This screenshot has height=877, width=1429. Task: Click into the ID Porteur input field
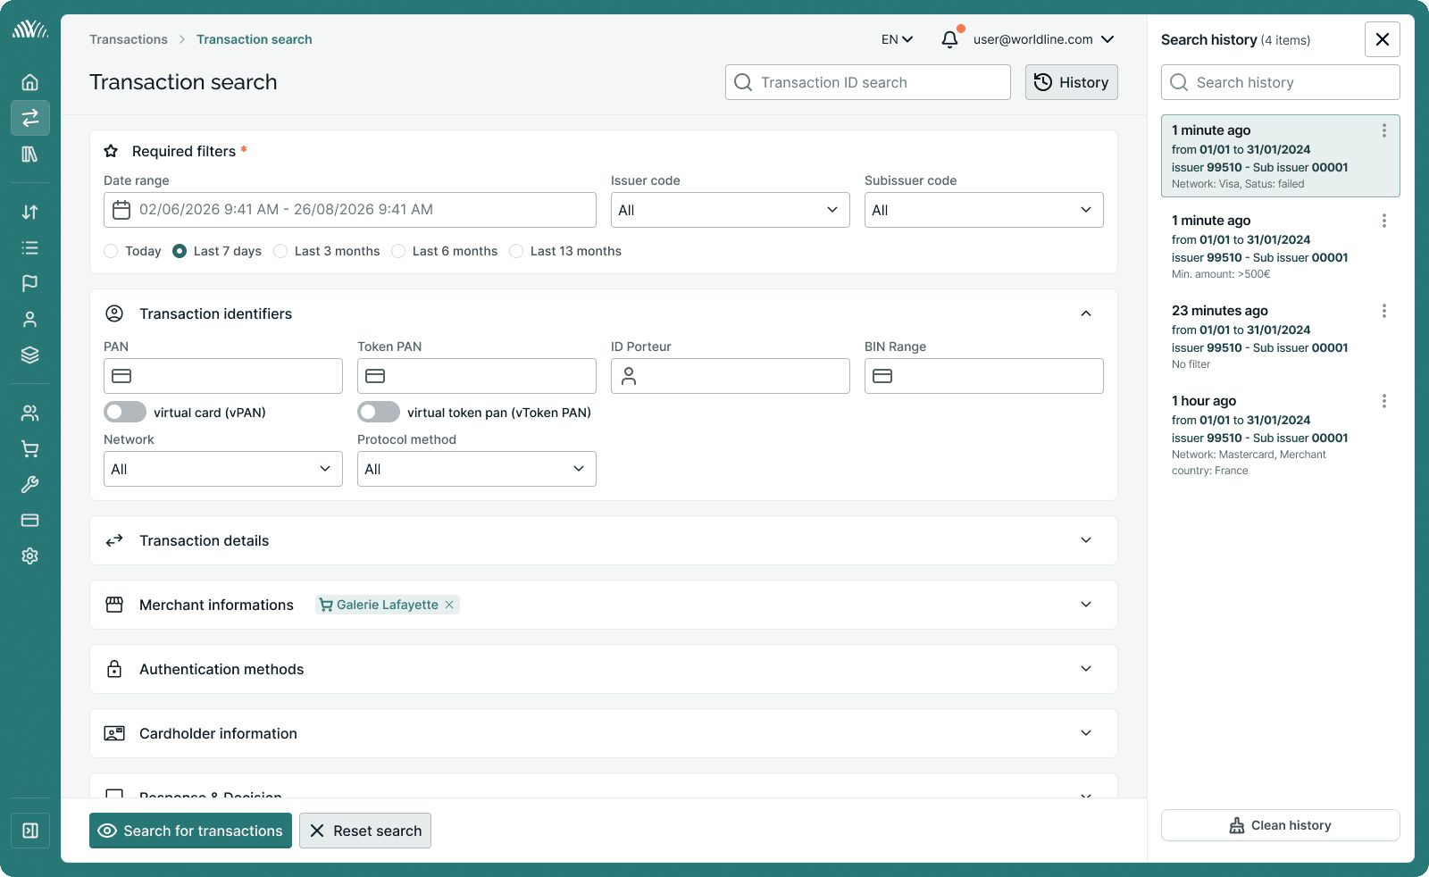coord(731,376)
